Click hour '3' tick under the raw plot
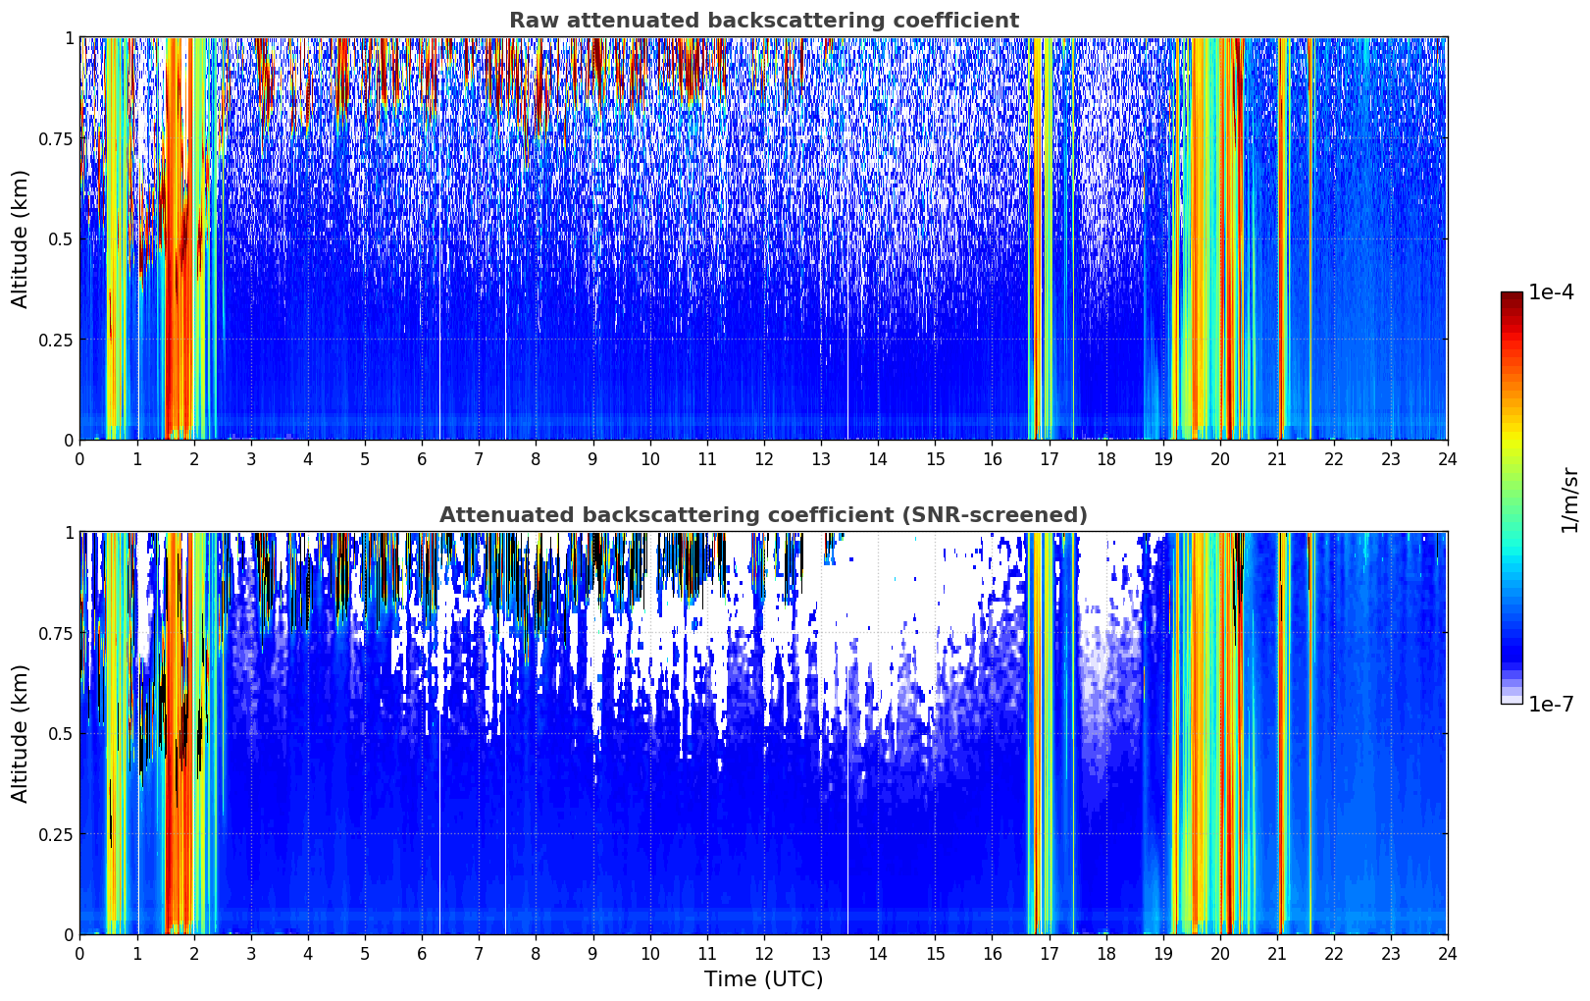This screenshot has width=1590, height=1001. 251,458
